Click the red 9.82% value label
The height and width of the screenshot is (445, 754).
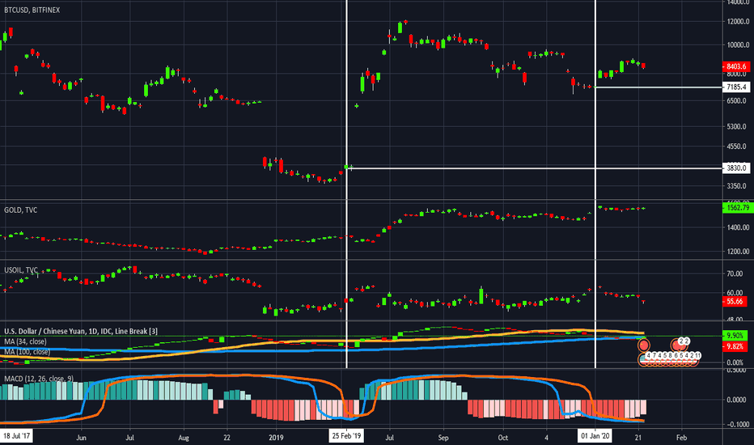[x=735, y=346]
